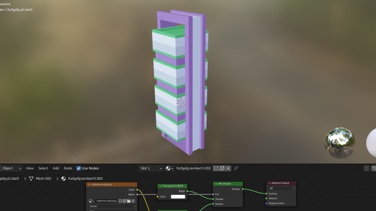Click the mesh data icon beside Mesh.002
Viewport: 376px width, 211px height.
(31, 179)
